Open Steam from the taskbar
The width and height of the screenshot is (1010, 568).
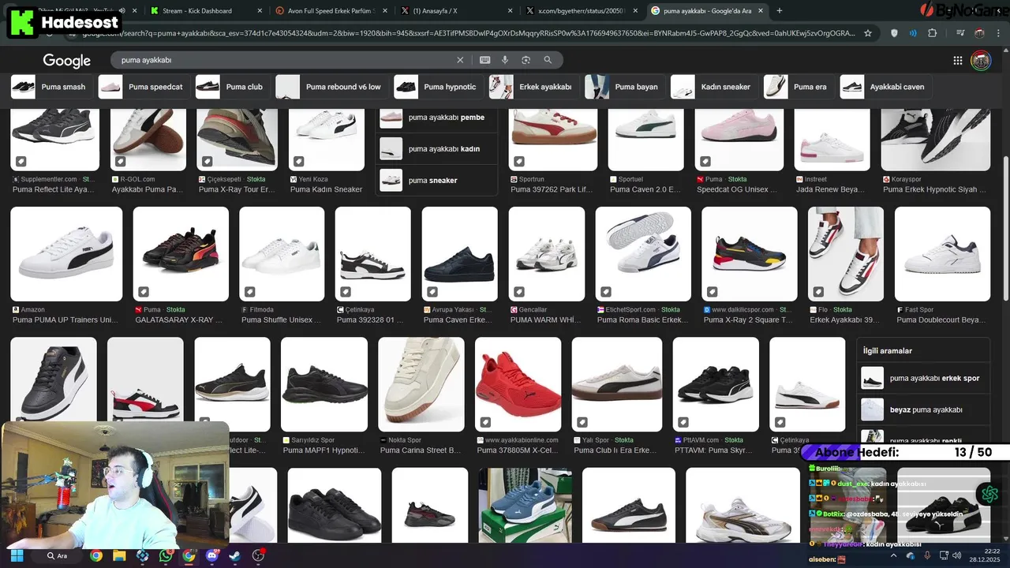point(234,555)
